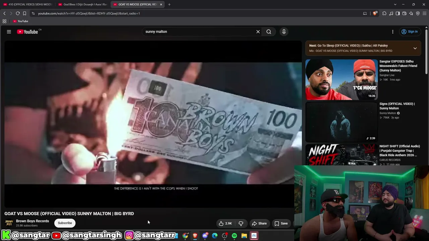
Task: Play the Sangtar EXPOSES video thumbnail
Action: tap(341, 80)
